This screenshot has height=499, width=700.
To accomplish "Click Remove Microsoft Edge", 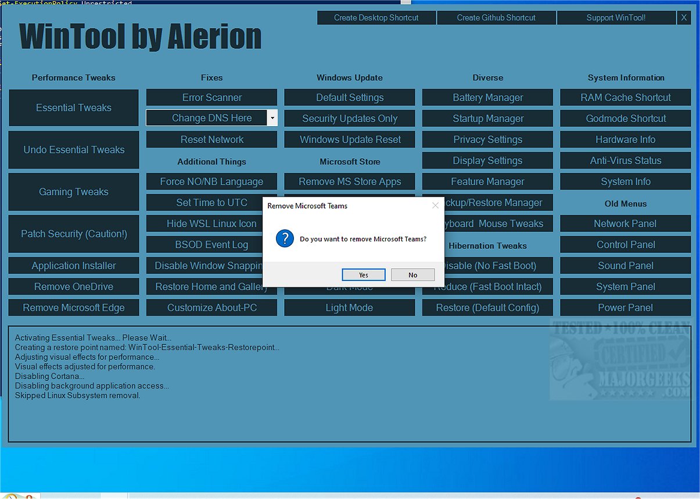I will click(74, 308).
